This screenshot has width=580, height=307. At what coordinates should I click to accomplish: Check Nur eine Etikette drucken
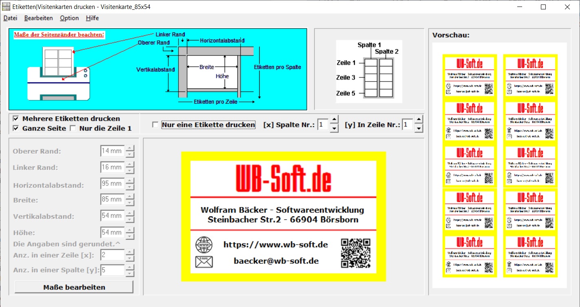tap(155, 125)
